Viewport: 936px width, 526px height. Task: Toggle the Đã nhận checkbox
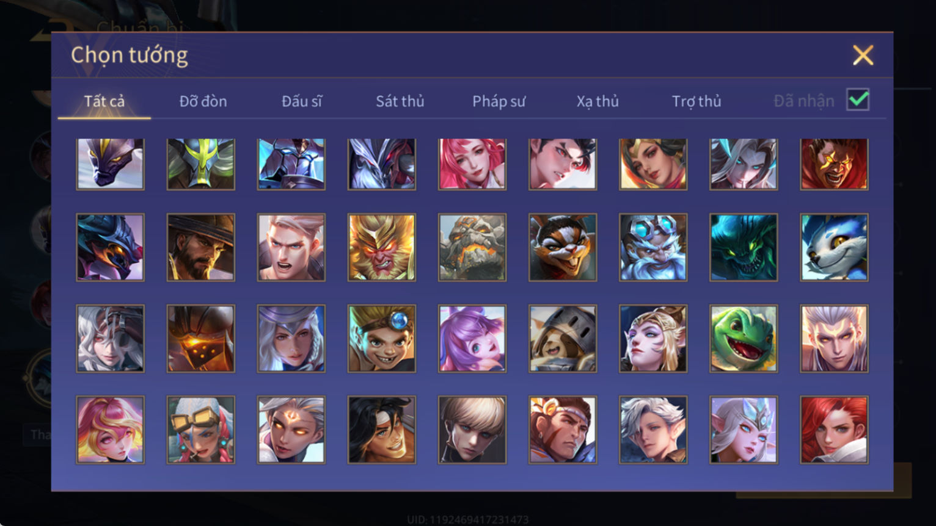(858, 100)
